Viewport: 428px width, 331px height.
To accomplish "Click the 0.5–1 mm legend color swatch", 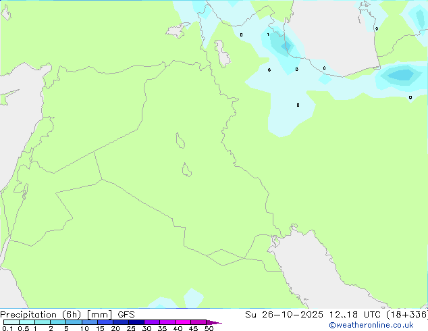I will pos(27,322).
